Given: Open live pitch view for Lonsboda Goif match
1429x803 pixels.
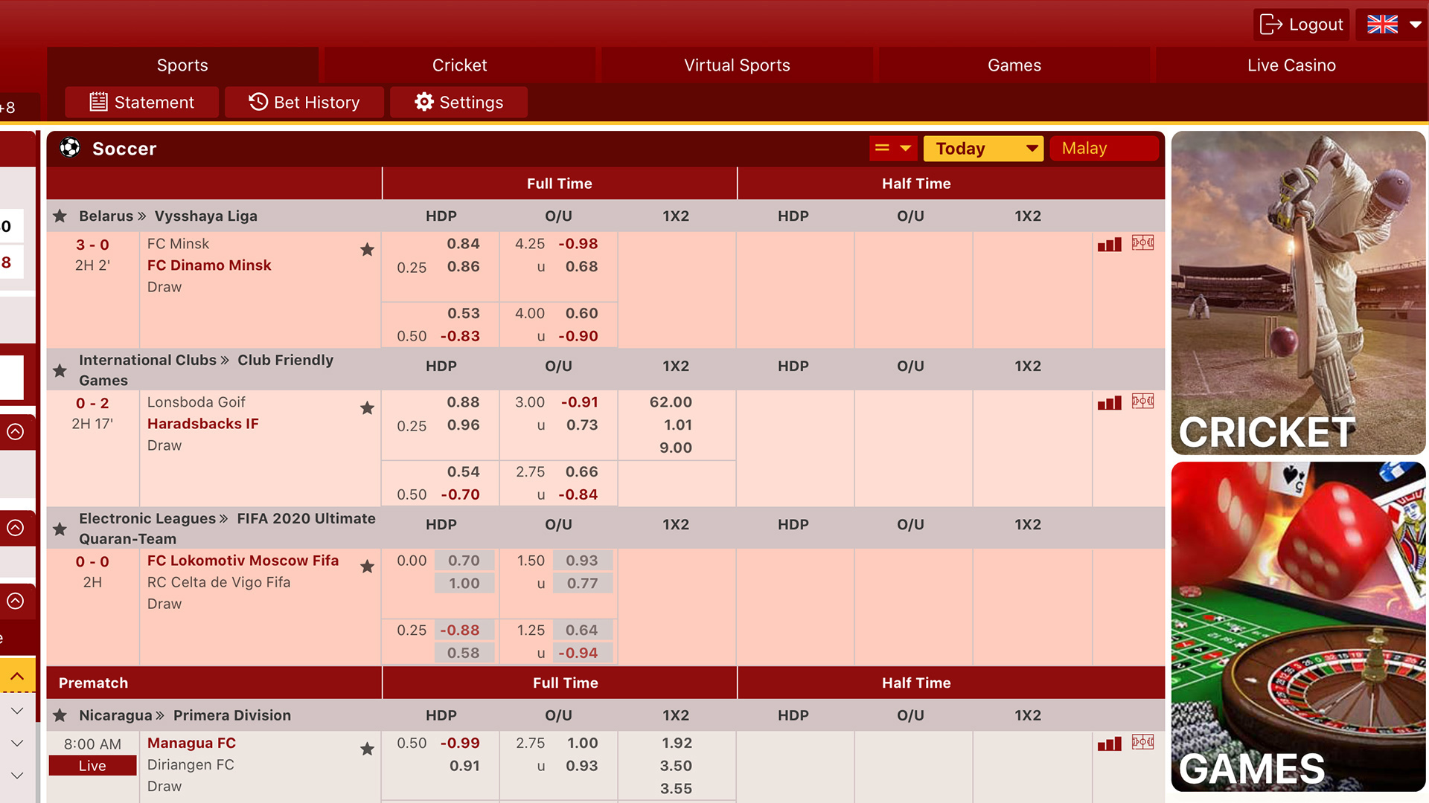Looking at the screenshot, I should 1142,401.
